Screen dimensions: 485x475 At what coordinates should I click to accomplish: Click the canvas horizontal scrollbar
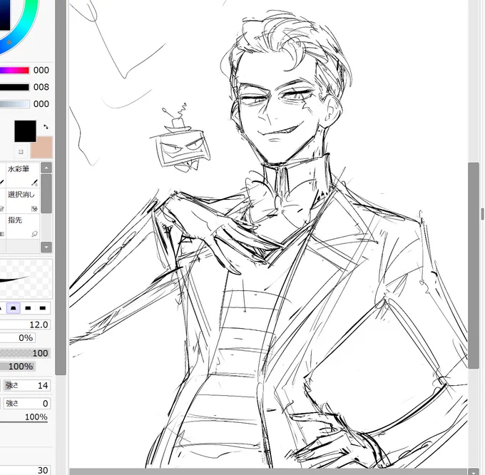click(268, 471)
